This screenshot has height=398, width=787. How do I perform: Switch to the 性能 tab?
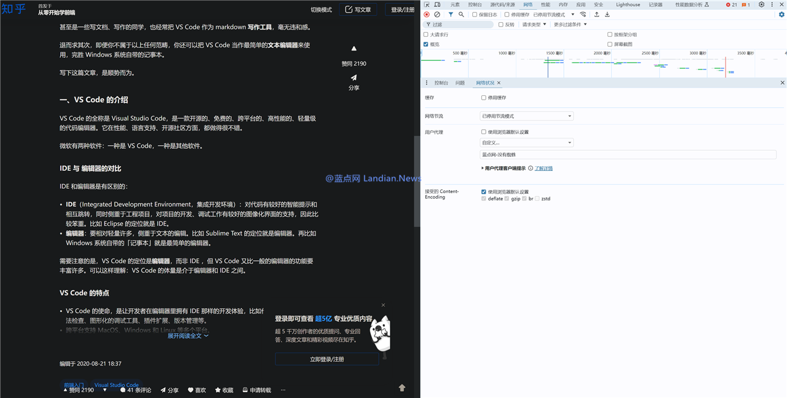tap(545, 4)
